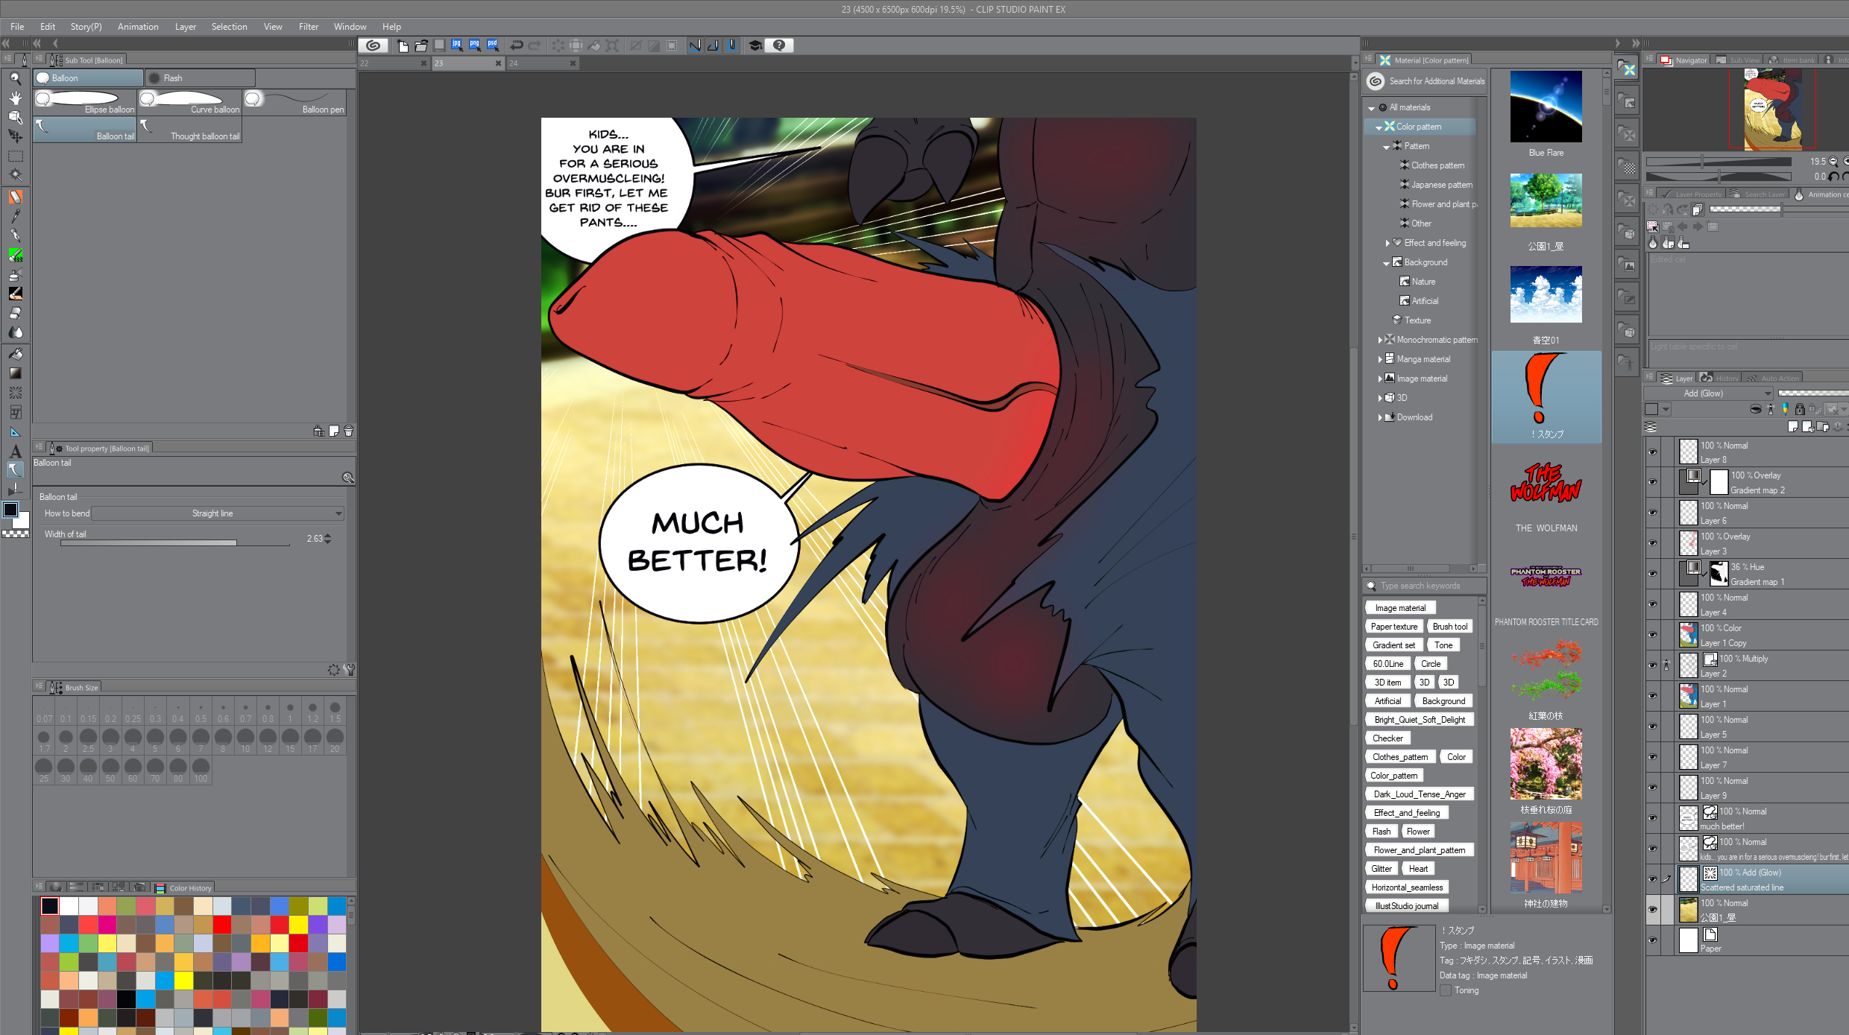Open the Add (Glow) blending mode dropdown

[x=1707, y=393]
